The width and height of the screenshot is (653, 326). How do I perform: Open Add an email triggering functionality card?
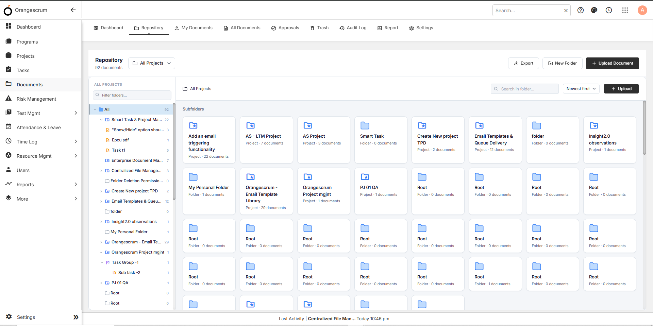209,140
